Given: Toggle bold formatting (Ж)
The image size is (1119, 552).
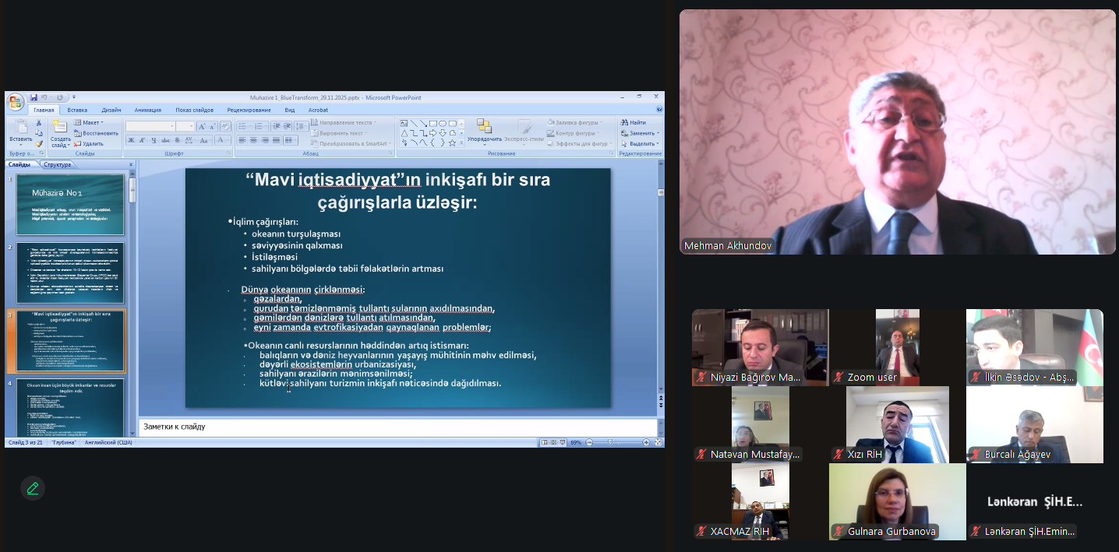Looking at the screenshot, I should tap(131, 140).
